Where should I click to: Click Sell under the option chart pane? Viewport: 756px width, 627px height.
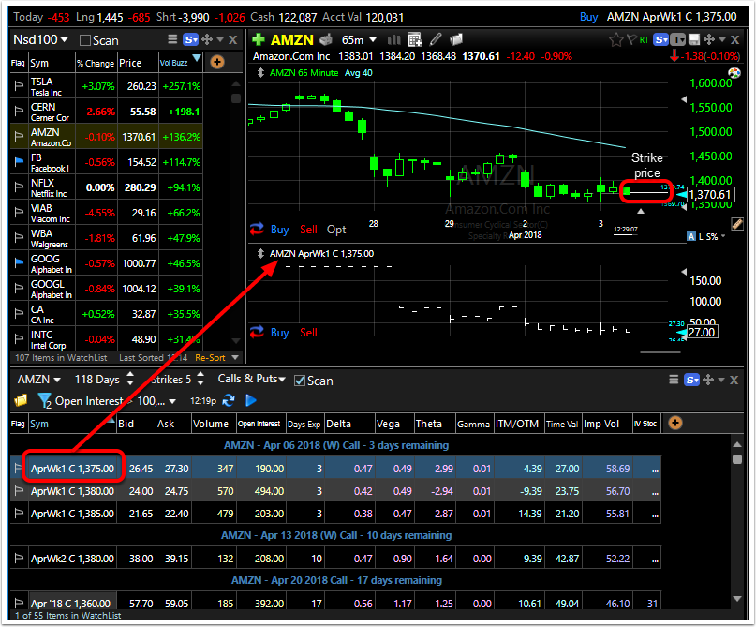[308, 333]
